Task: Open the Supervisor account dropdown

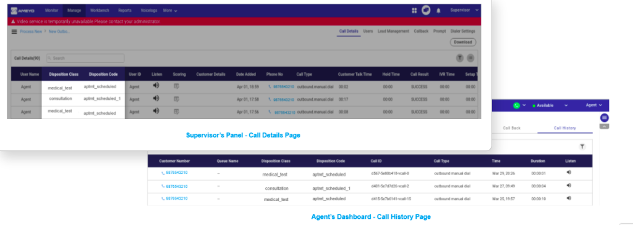Action: click(x=464, y=10)
